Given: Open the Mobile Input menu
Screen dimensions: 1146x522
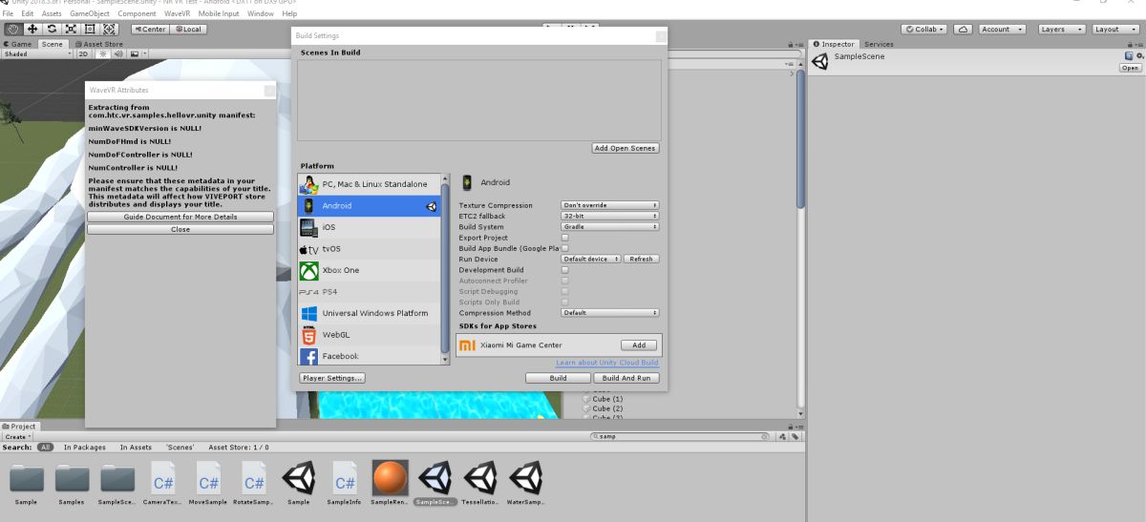Looking at the screenshot, I should [219, 14].
